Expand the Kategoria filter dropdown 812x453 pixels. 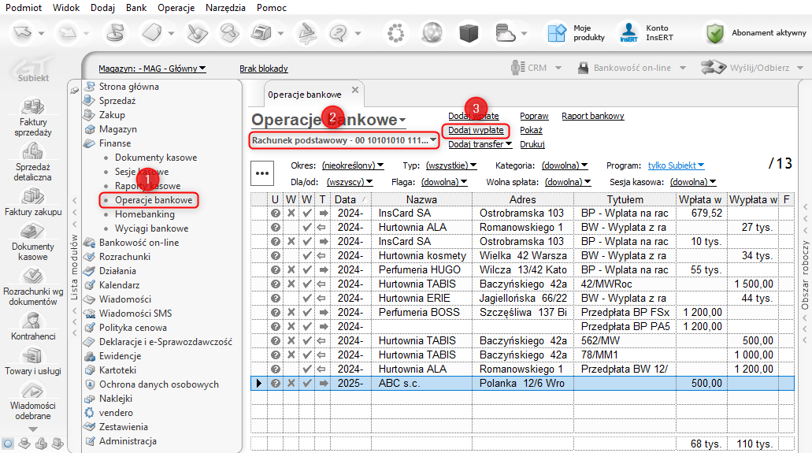click(x=562, y=165)
